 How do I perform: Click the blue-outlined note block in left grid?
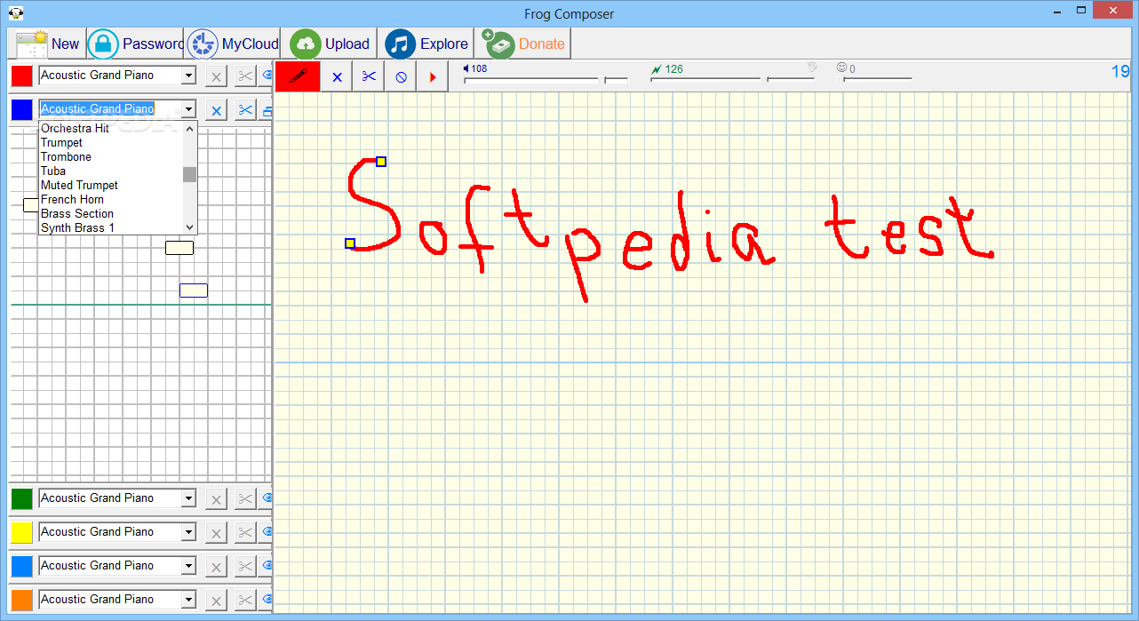click(x=194, y=291)
